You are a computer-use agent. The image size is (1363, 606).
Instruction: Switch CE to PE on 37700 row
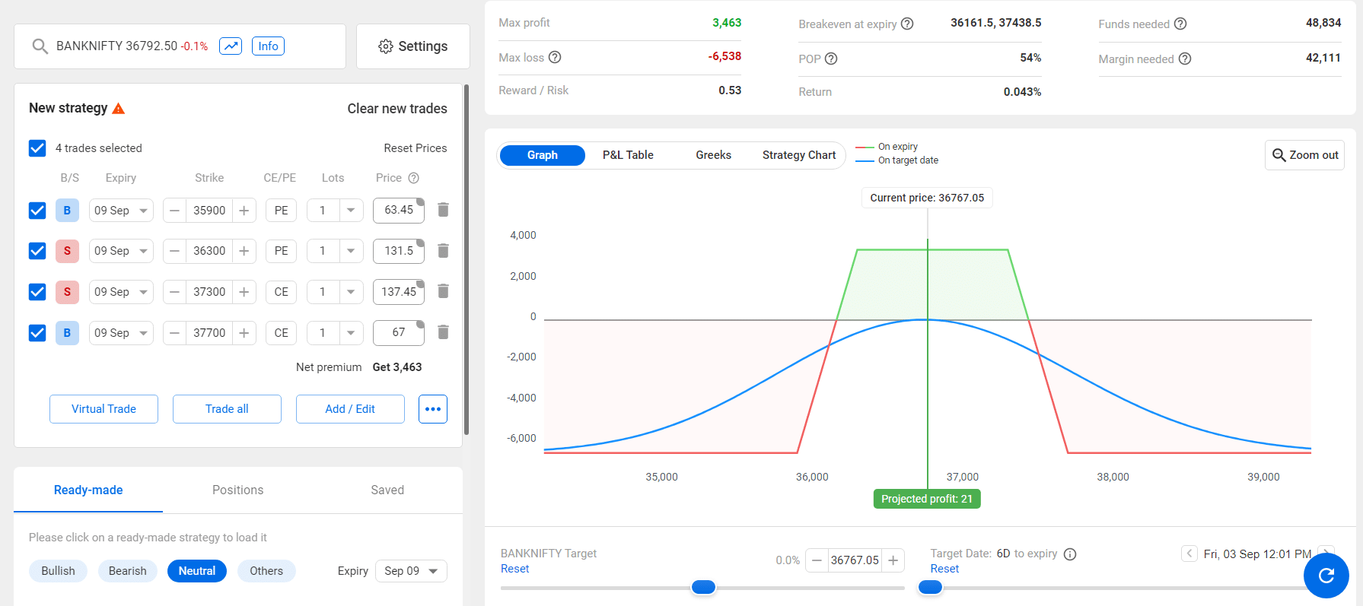(x=281, y=333)
